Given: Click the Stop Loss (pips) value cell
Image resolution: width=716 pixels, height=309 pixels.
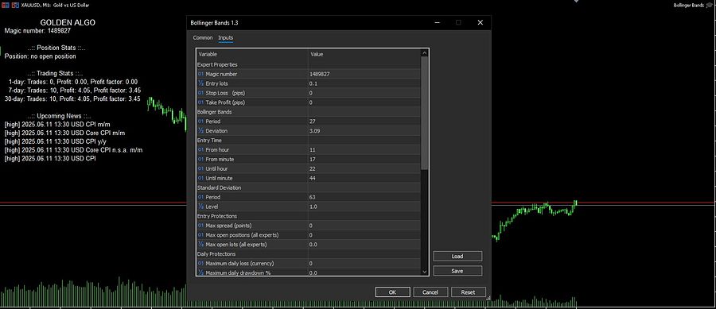Looking at the screenshot, I should (x=364, y=93).
